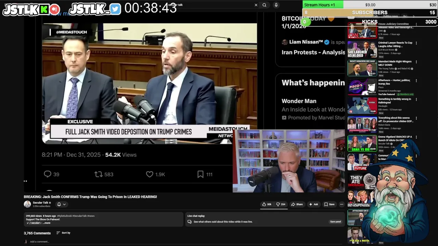Image resolution: width=438 pixels, height=246 pixels.
Task: Open 'Right-Wingers Big Mad' Young Turks thumbnail
Action: click(x=362, y=68)
